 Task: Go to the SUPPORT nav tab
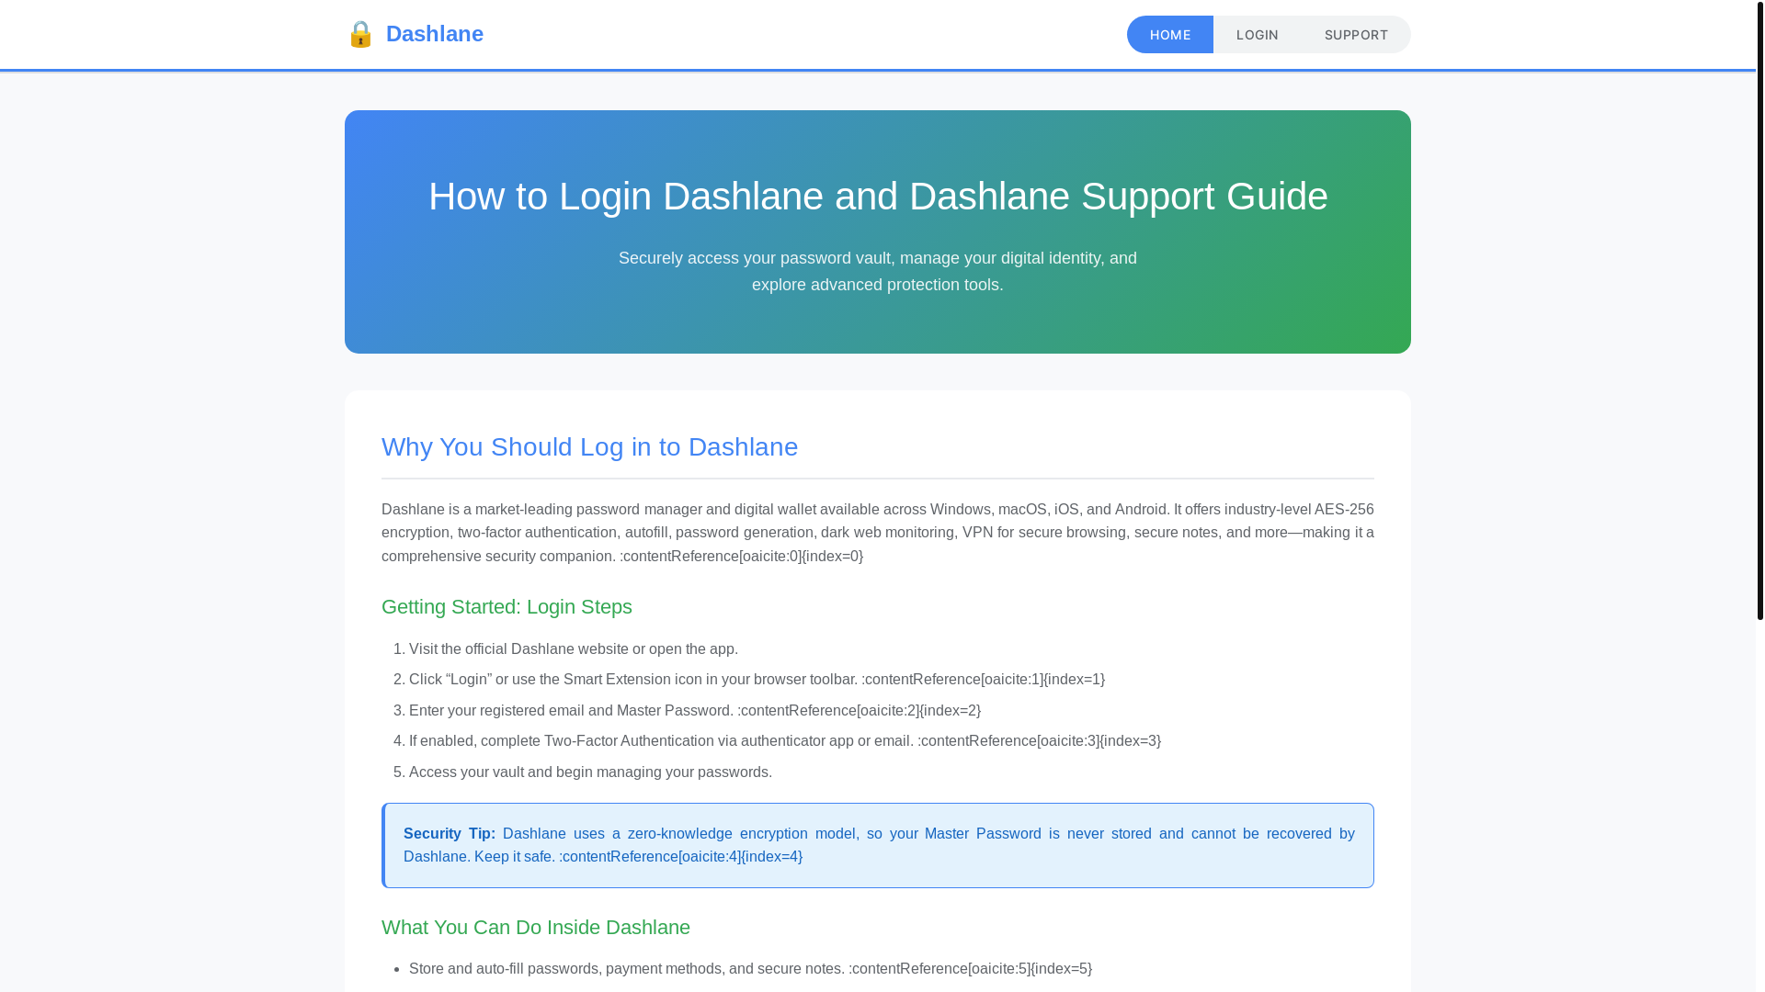pos(1356,35)
